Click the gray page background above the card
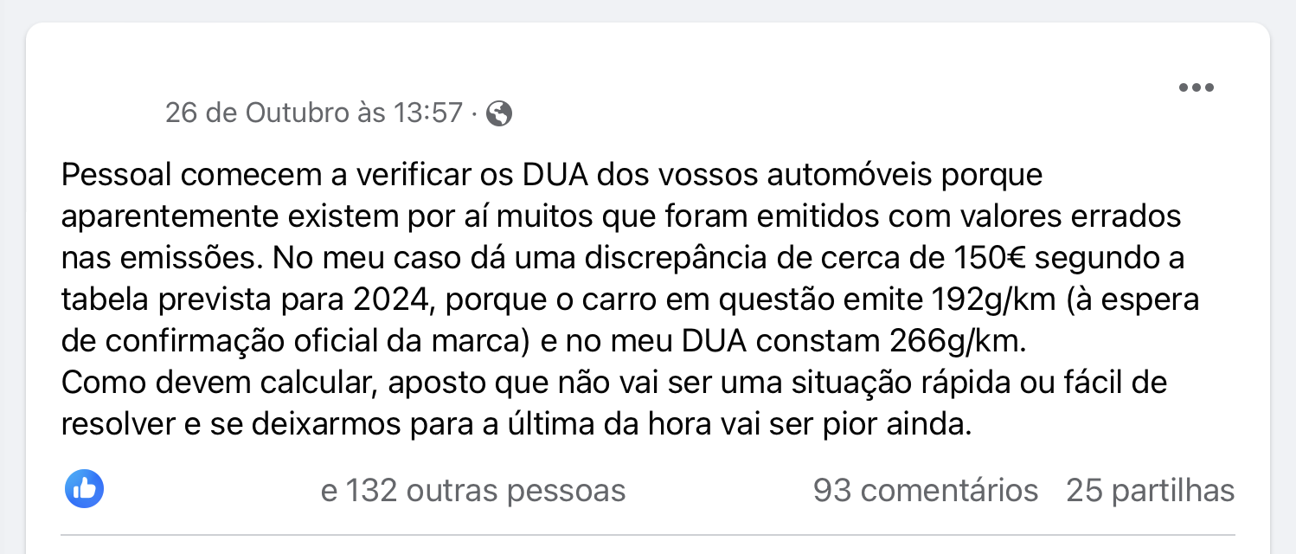The image size is (1296, 554). pyautogui.click(x=648, y=10)
